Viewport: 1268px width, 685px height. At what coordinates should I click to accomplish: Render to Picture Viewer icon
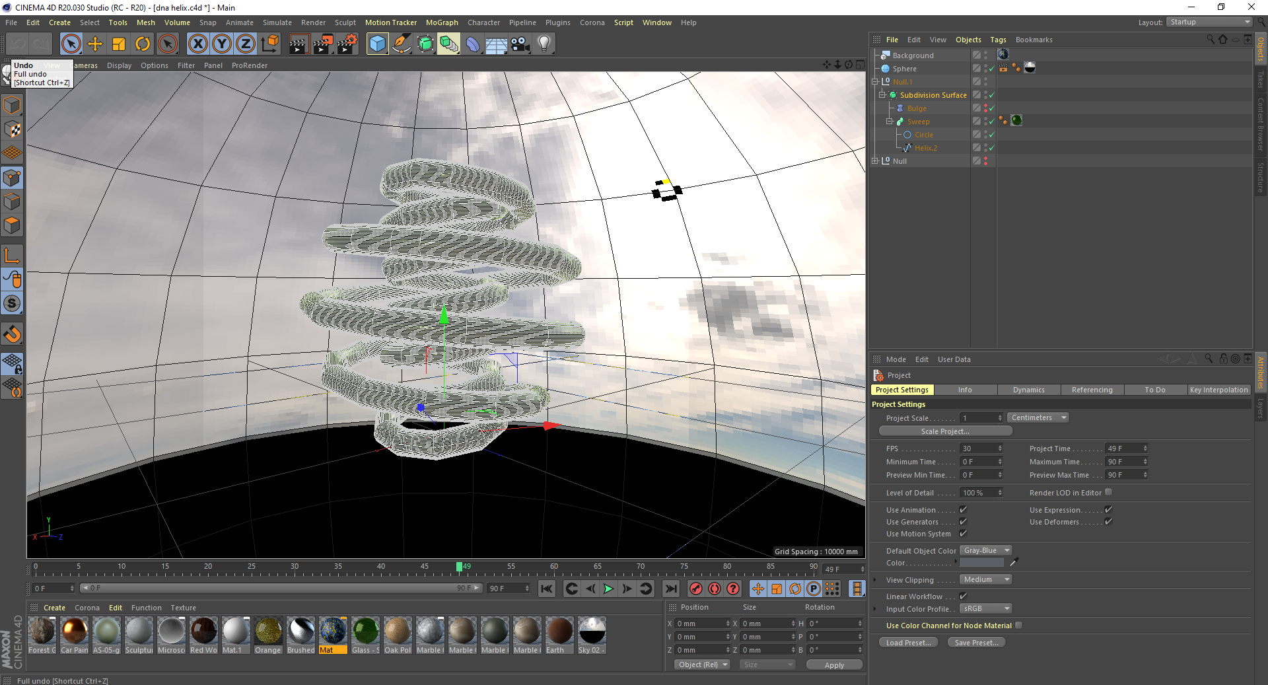[x=323, y=44]
